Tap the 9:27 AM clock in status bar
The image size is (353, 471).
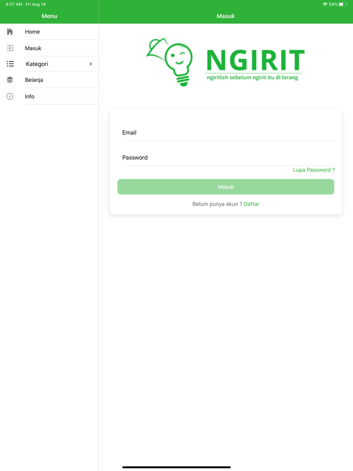(x=14, y=4)
